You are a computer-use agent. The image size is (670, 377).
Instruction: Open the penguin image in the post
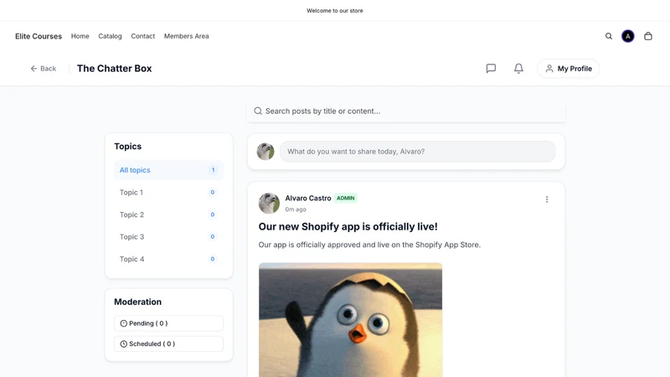tap(350, 320)
